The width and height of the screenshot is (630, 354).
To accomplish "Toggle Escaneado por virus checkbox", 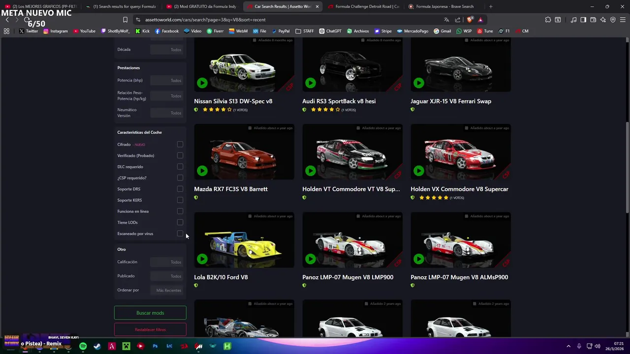I will click(180, 234).
